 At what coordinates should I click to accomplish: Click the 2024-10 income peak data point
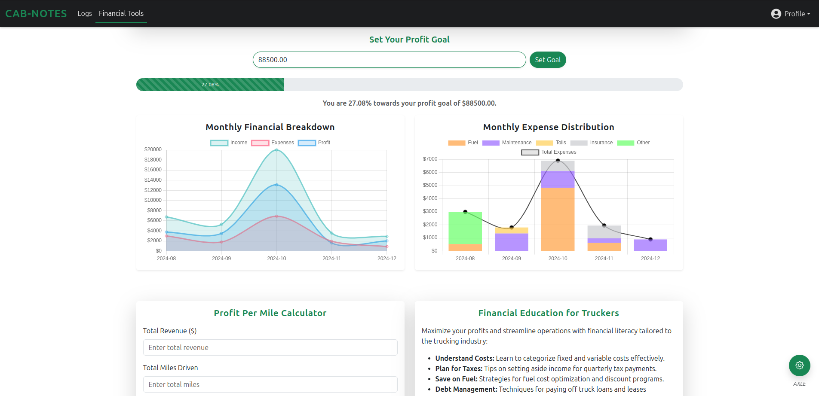pyautogui.click(x=276, y=150)
